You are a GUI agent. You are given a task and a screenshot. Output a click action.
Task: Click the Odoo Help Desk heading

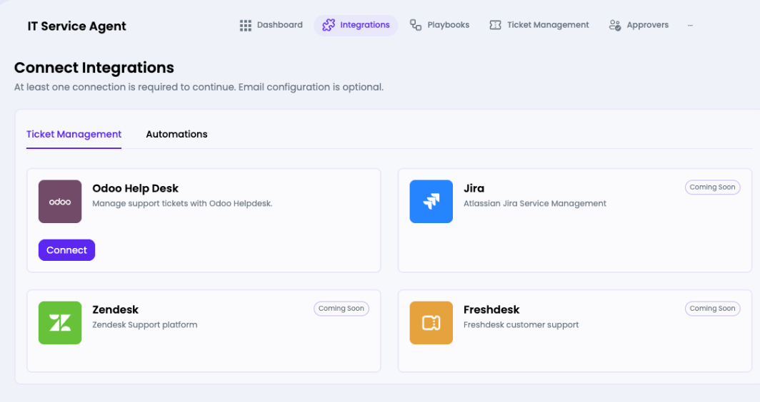135,188
